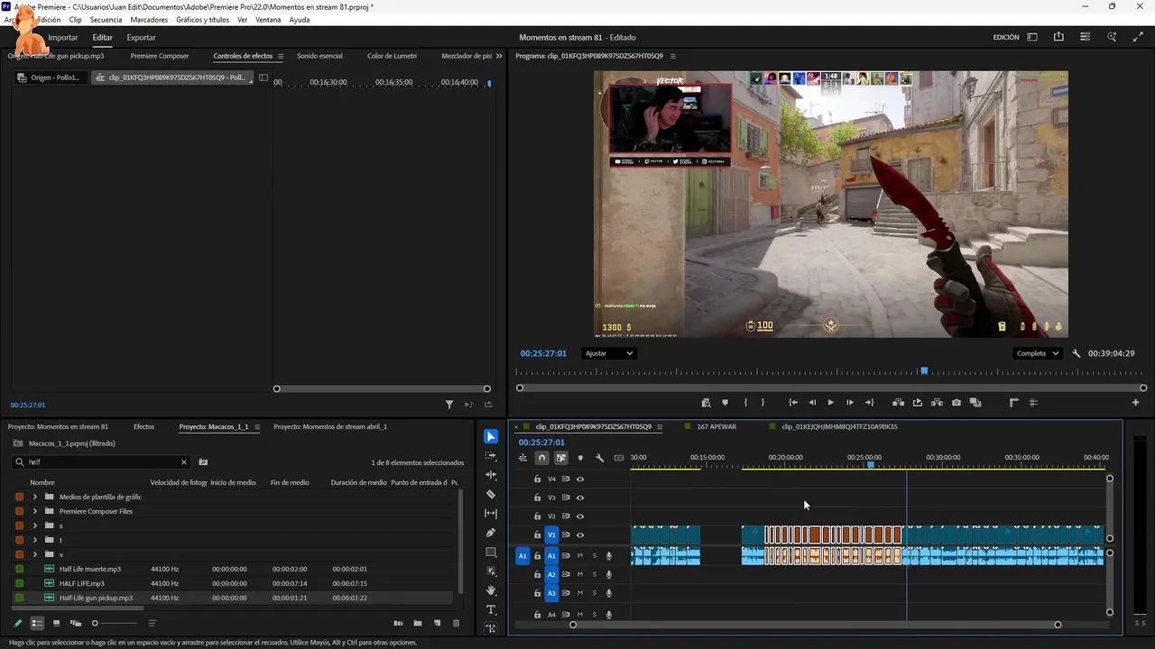
Task: Select the Type tool
Action: point(491,610)
